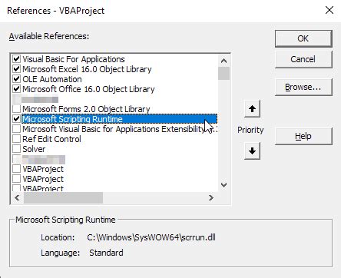Uncheck Microsoft Scripting Runtime checkbox
This screenshot has width=341, height=278.
tap(17, 119)
